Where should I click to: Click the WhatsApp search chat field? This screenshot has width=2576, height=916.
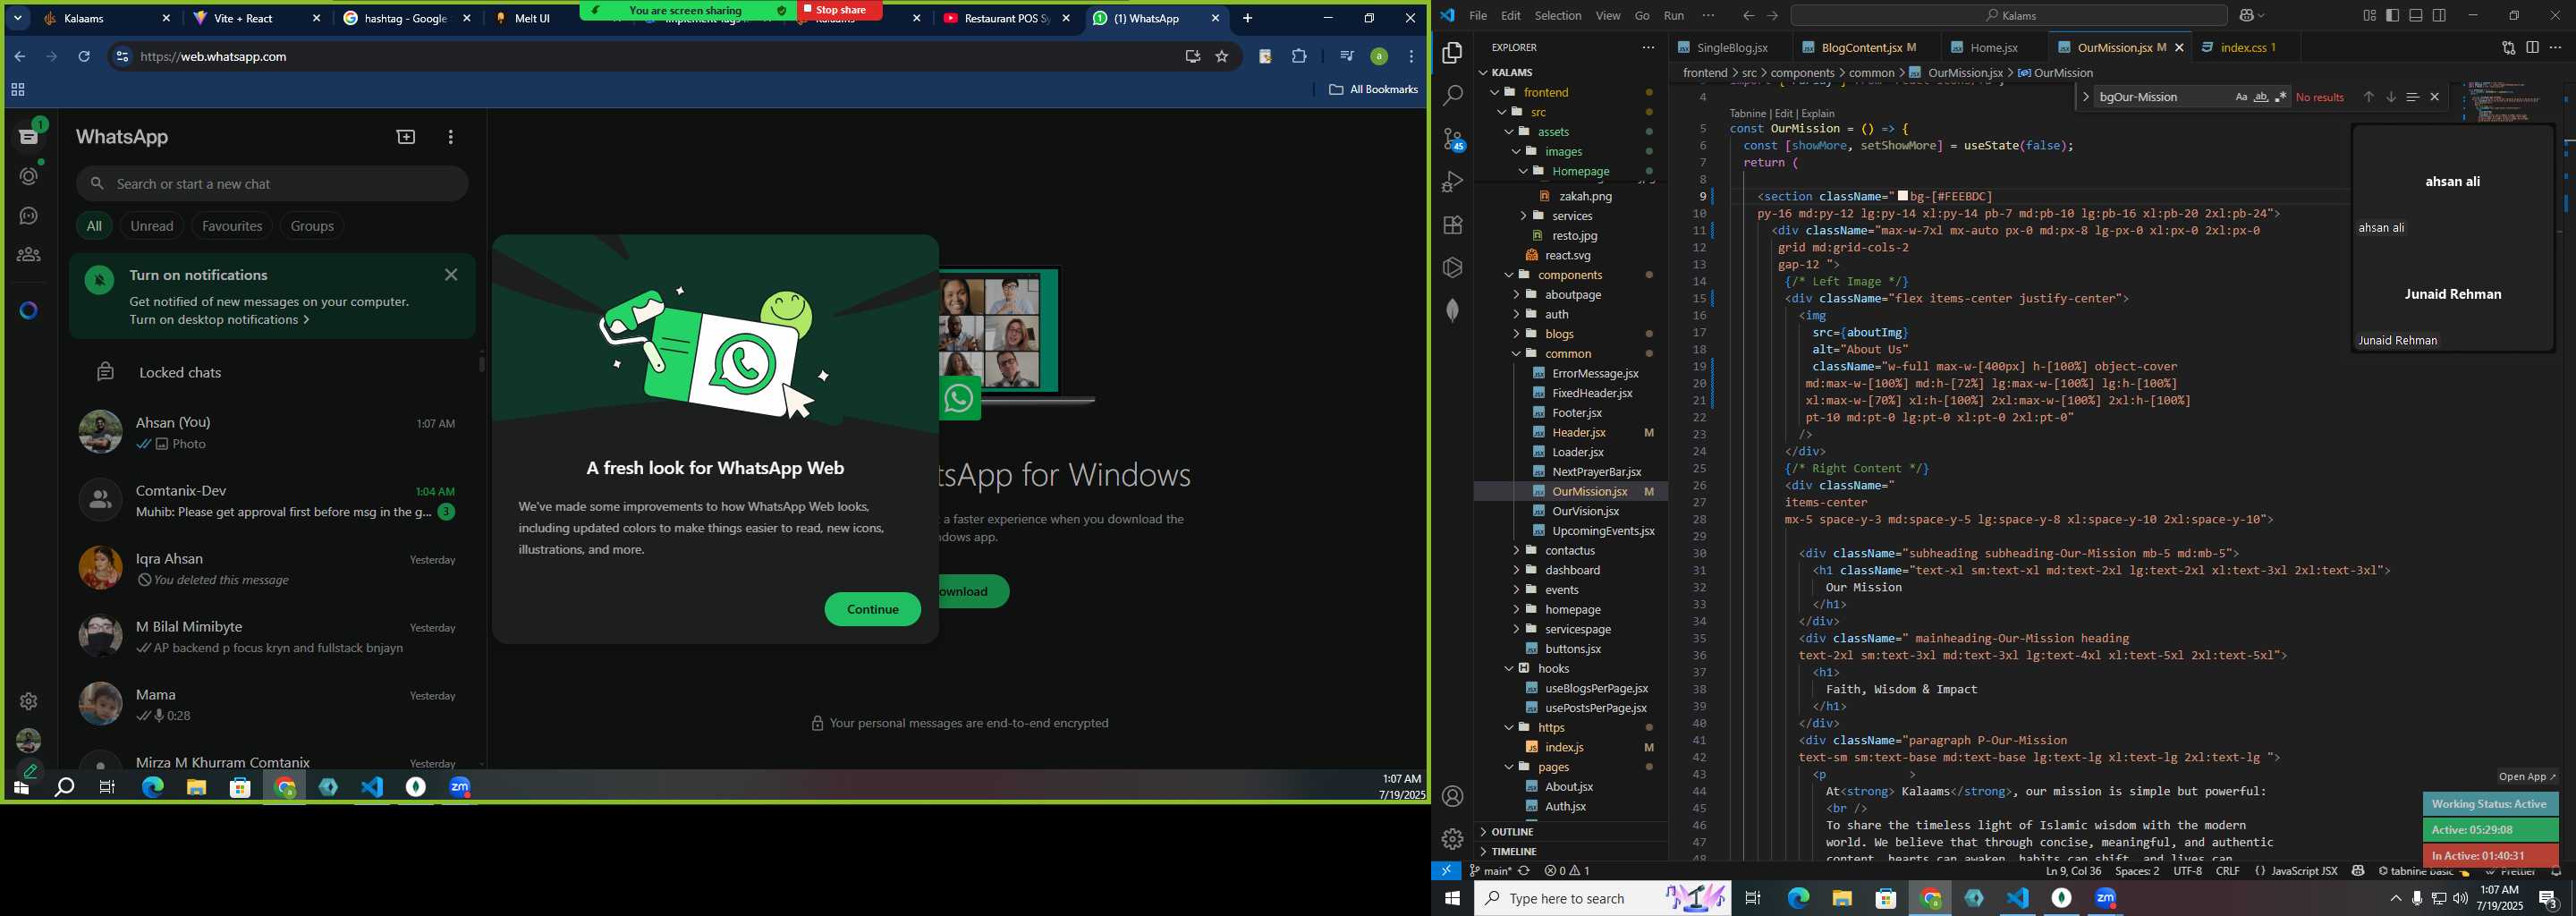(272, 184)
